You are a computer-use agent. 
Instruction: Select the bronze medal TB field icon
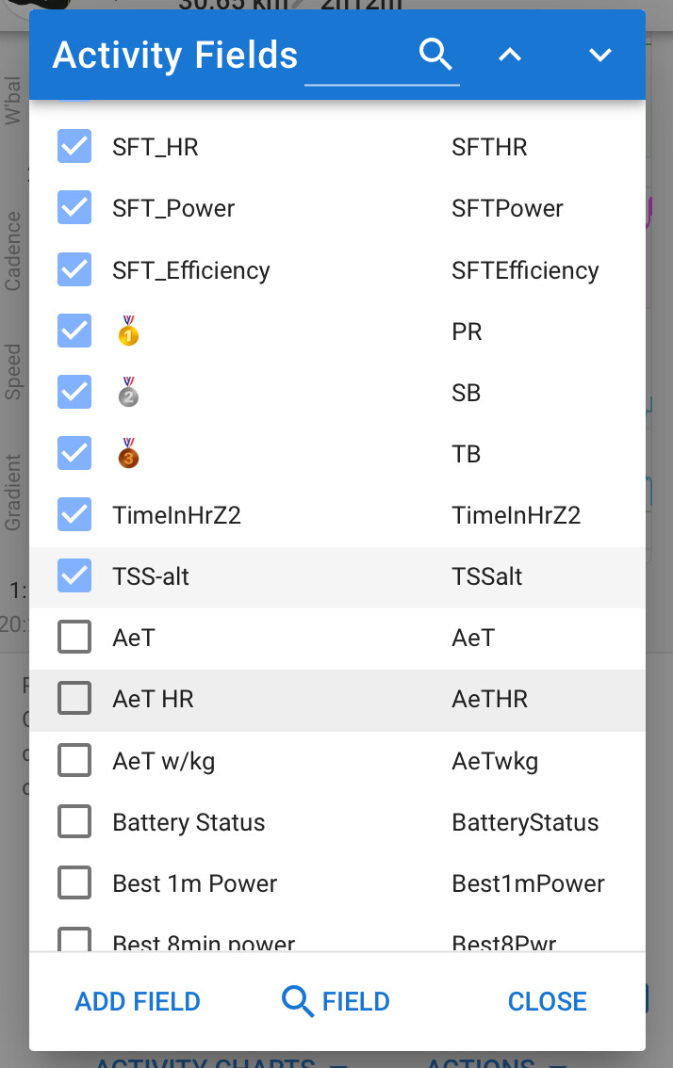[x=128, y=454]
